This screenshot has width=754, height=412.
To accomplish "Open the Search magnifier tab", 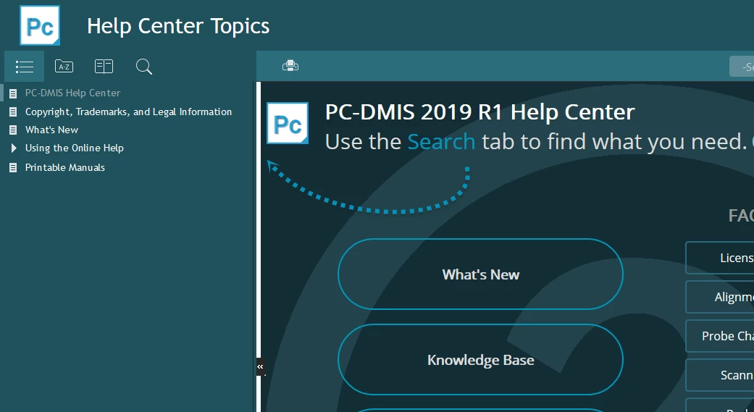I will pos(144,67).
